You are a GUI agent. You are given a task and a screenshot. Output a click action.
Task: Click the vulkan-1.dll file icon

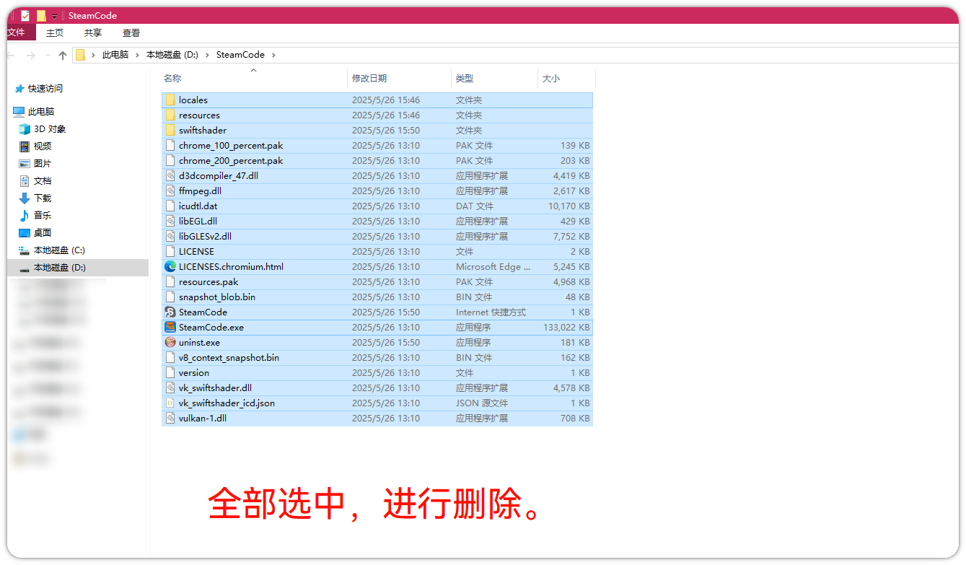(x=170, y=419)
